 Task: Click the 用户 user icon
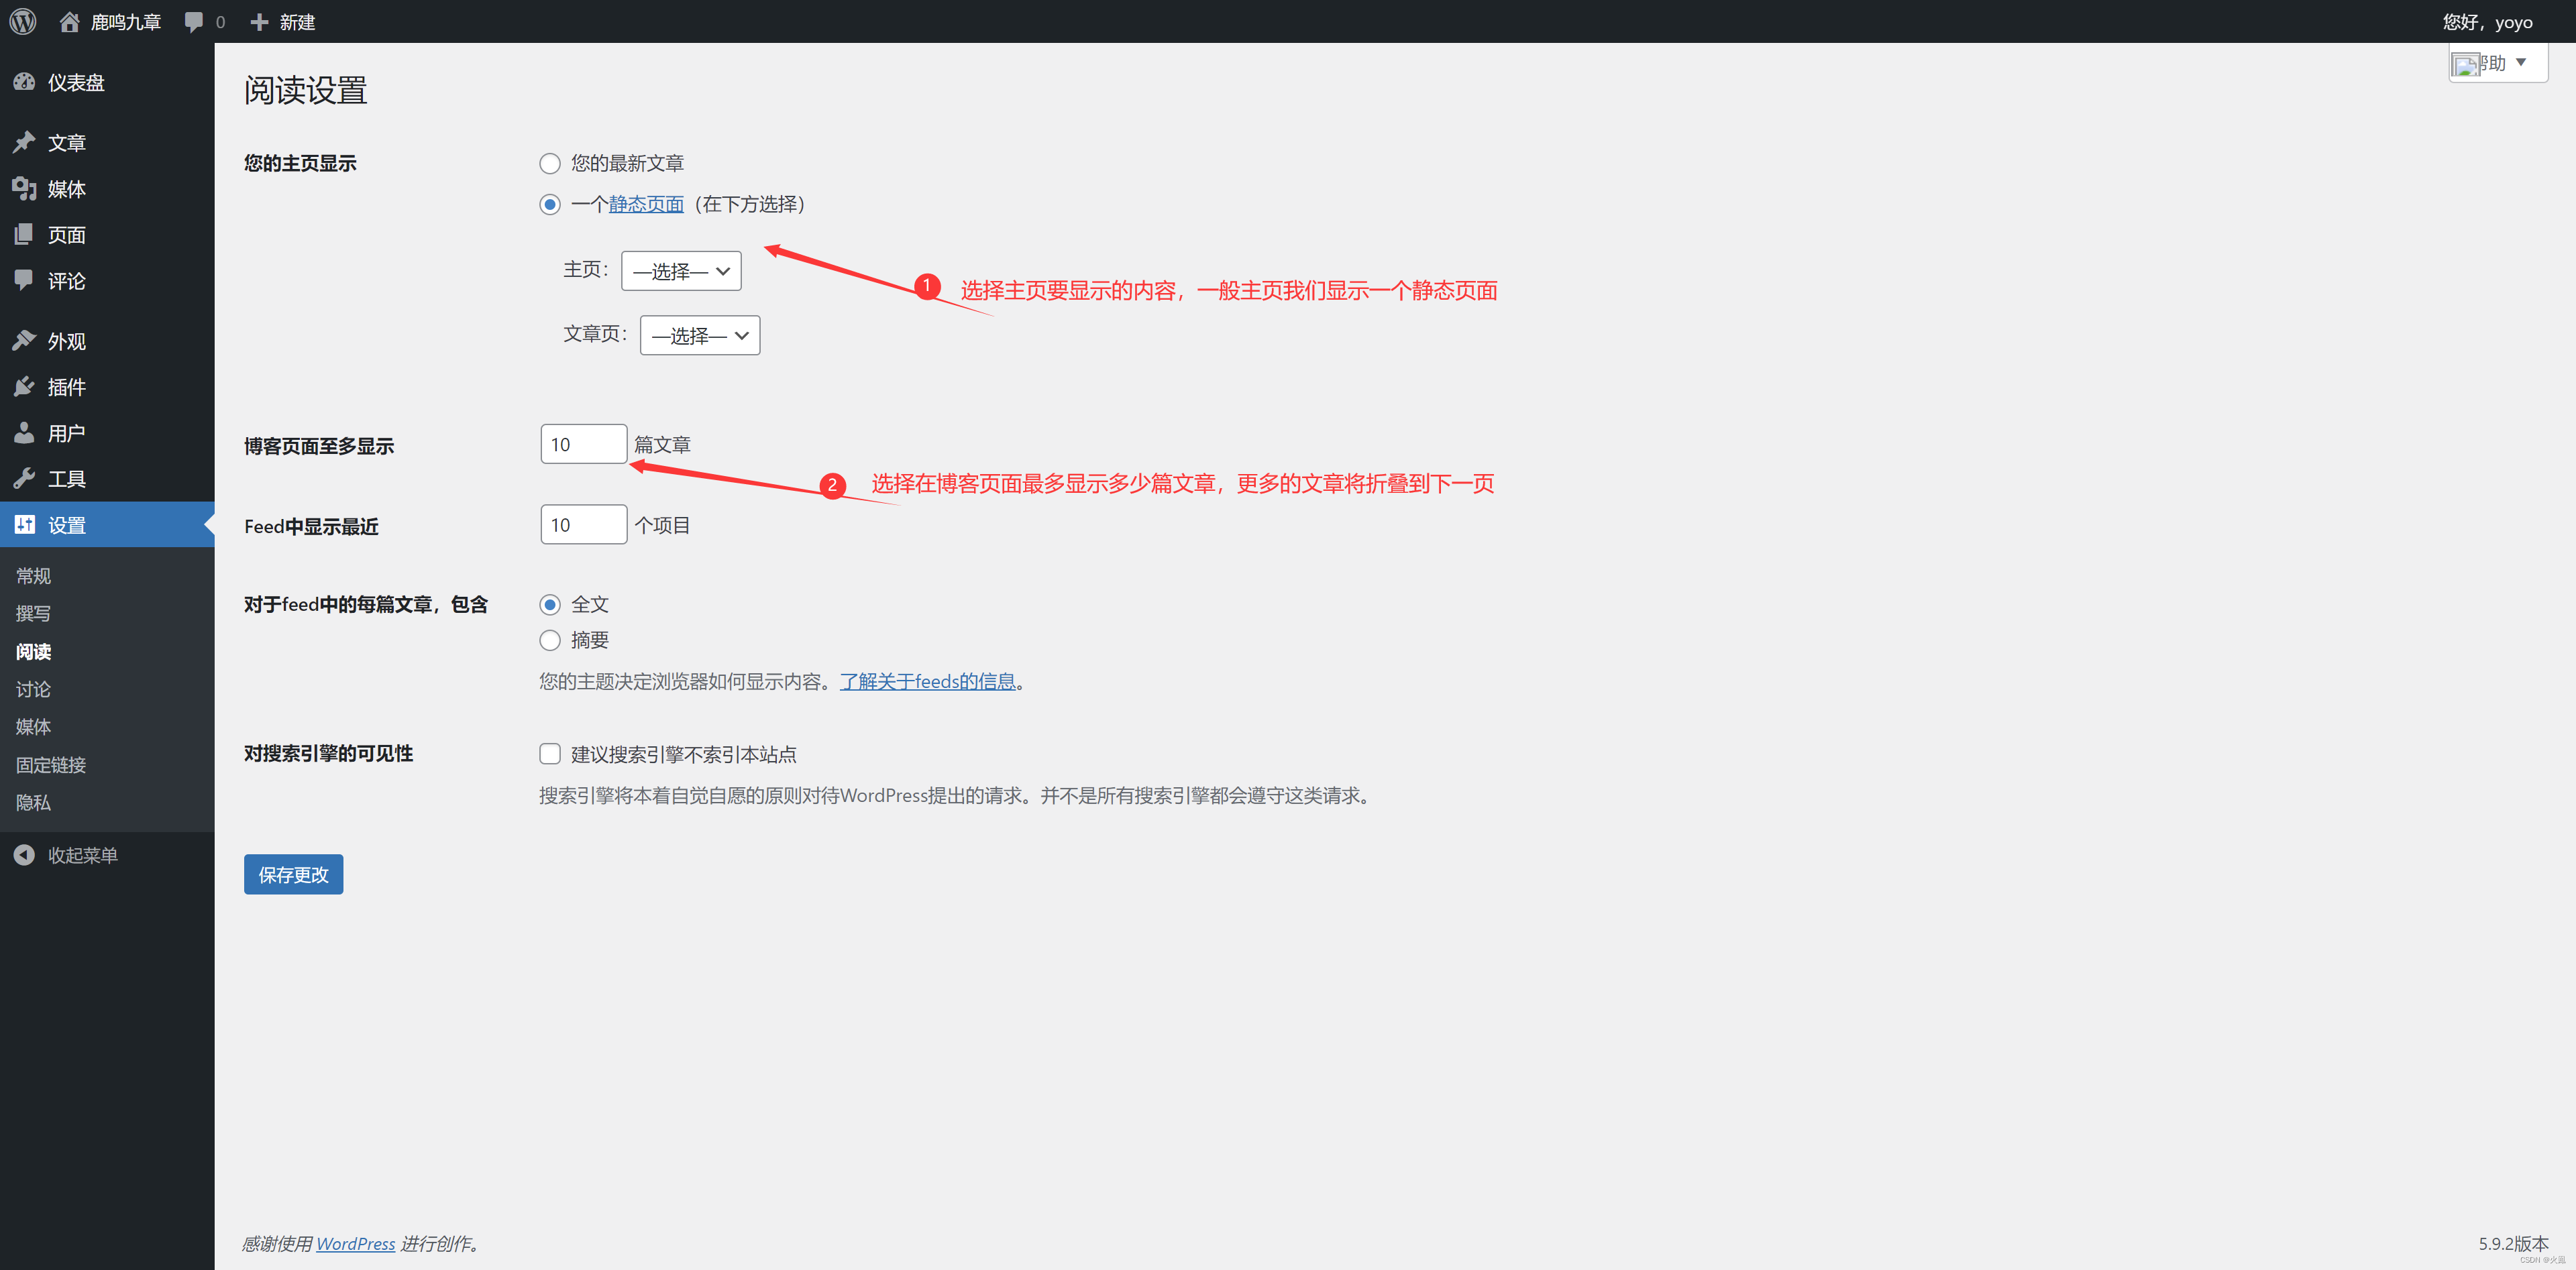(24, 432)
